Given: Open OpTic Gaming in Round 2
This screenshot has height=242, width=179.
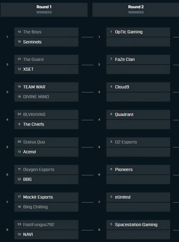Looking at the screenshot, I should pyautogui.click(x=138, y=32).
